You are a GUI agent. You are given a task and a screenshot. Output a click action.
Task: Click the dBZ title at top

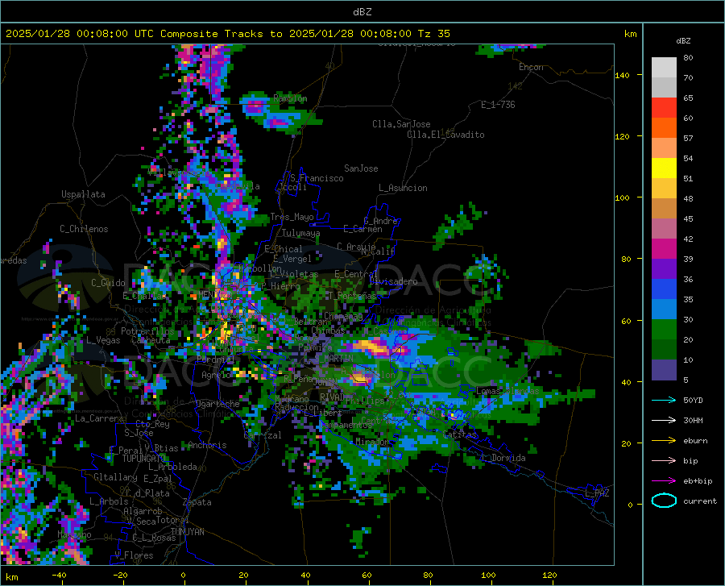point(362,12)
